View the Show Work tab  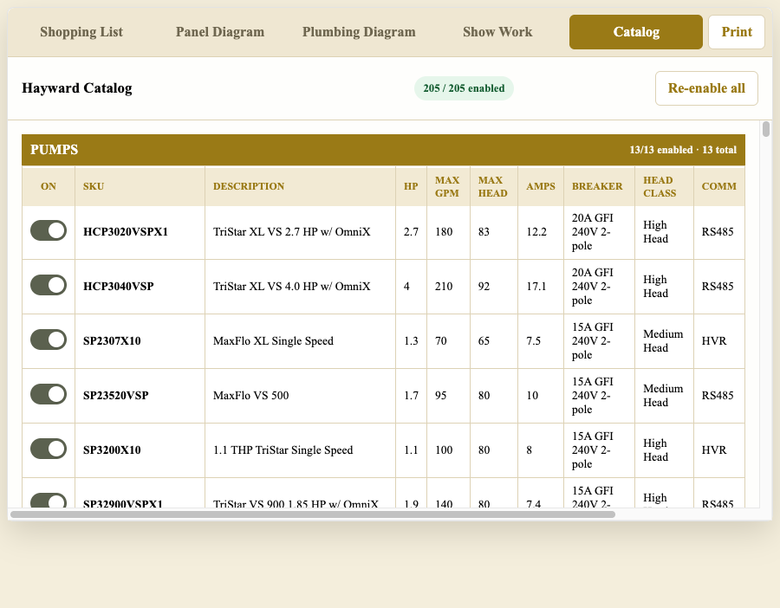coord(497,32)
